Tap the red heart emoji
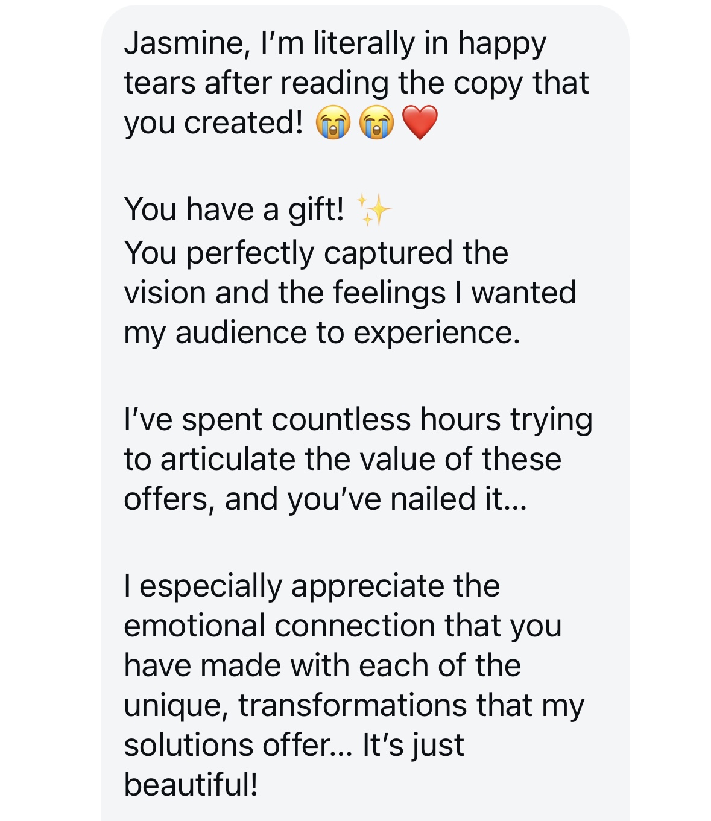This screenshot has height=821, width=711. click(x=420, y=122)
